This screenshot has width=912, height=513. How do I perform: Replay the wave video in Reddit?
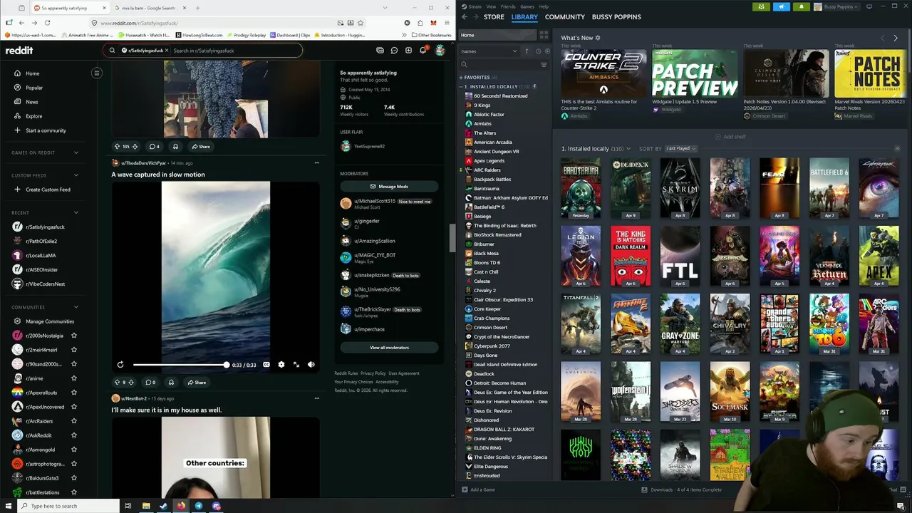(x=120, y=365)
